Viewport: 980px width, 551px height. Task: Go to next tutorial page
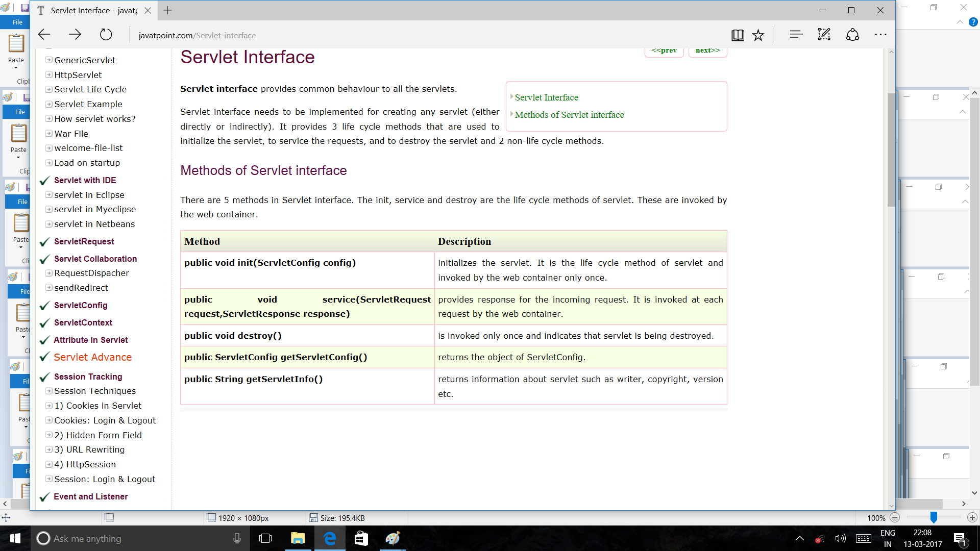click(707, 51)
